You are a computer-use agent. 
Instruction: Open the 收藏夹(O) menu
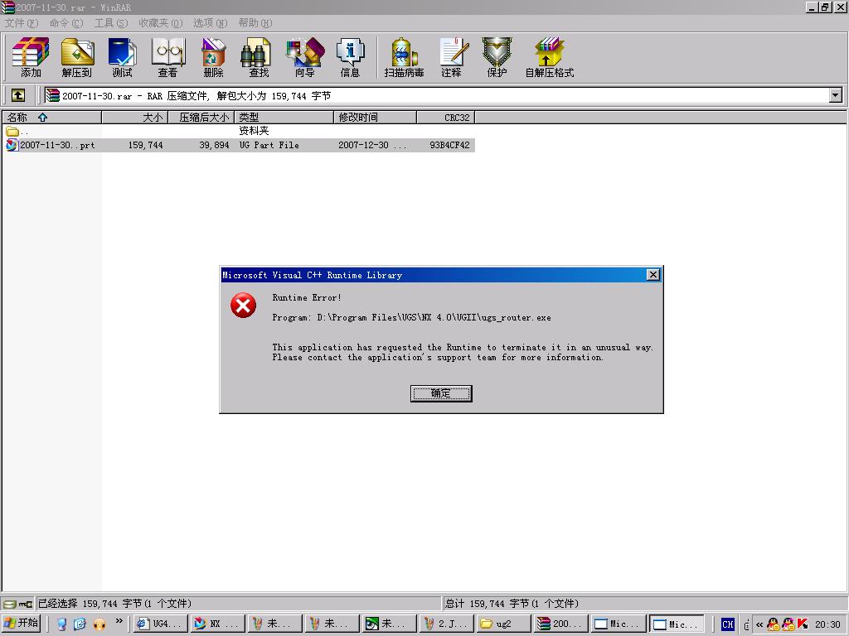pos(161,22)
